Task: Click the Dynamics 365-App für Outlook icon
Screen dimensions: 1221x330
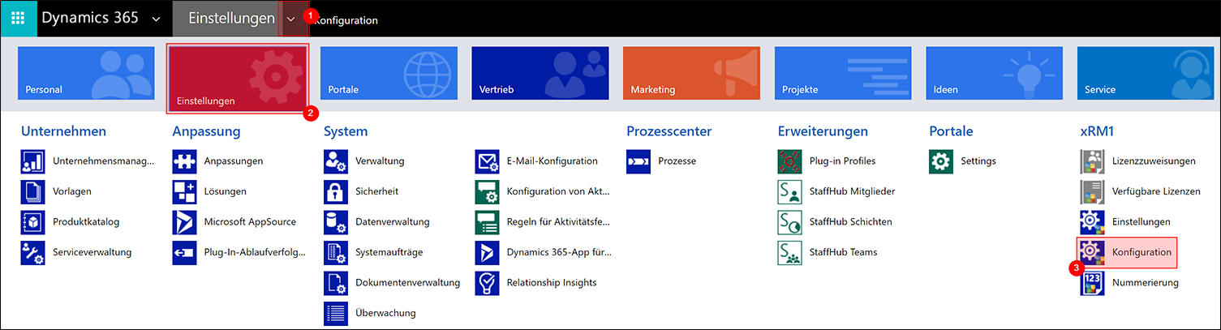Action: [x=487, y=252]
